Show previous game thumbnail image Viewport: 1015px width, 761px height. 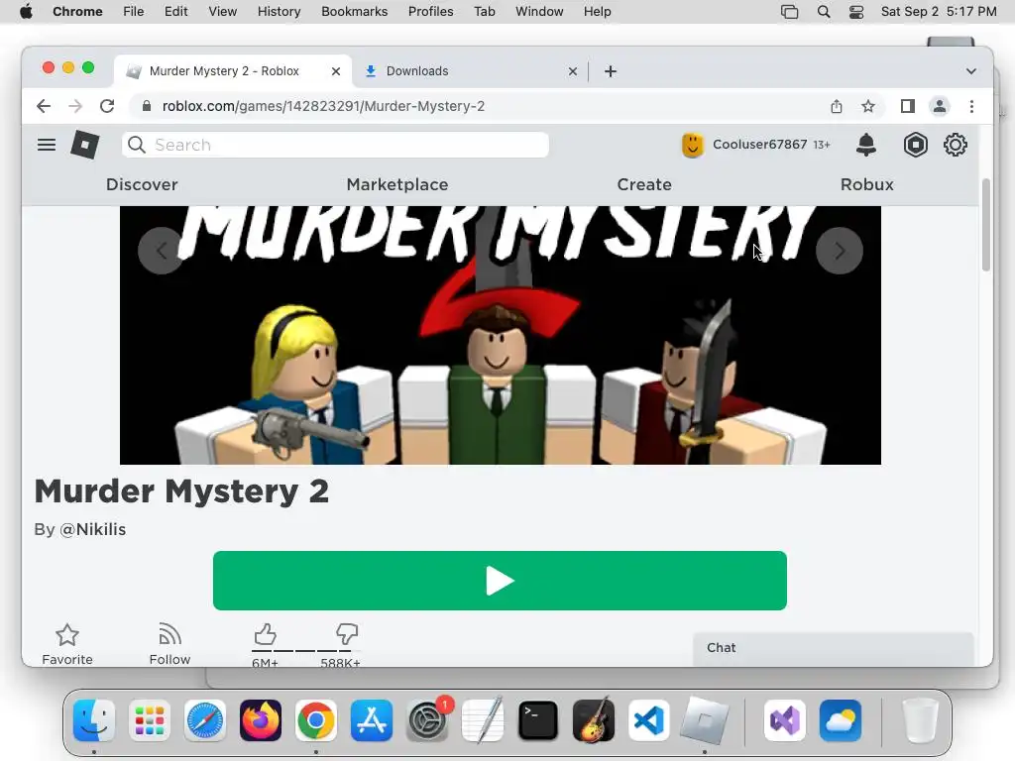162,251
